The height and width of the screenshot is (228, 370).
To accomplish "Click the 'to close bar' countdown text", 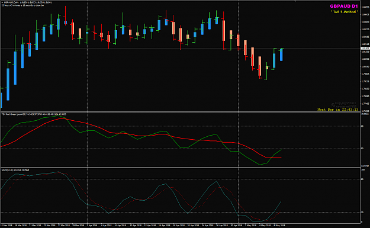I will (x=23, y=5).
